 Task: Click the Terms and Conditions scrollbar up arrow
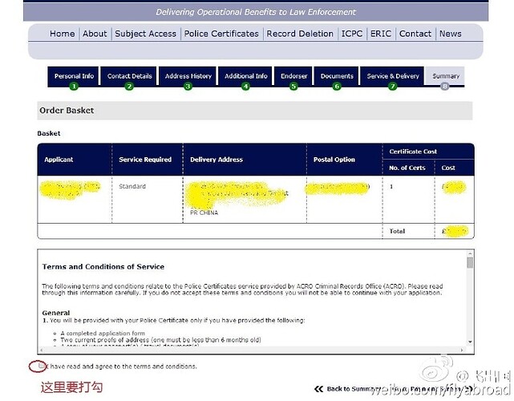(470, 255)
